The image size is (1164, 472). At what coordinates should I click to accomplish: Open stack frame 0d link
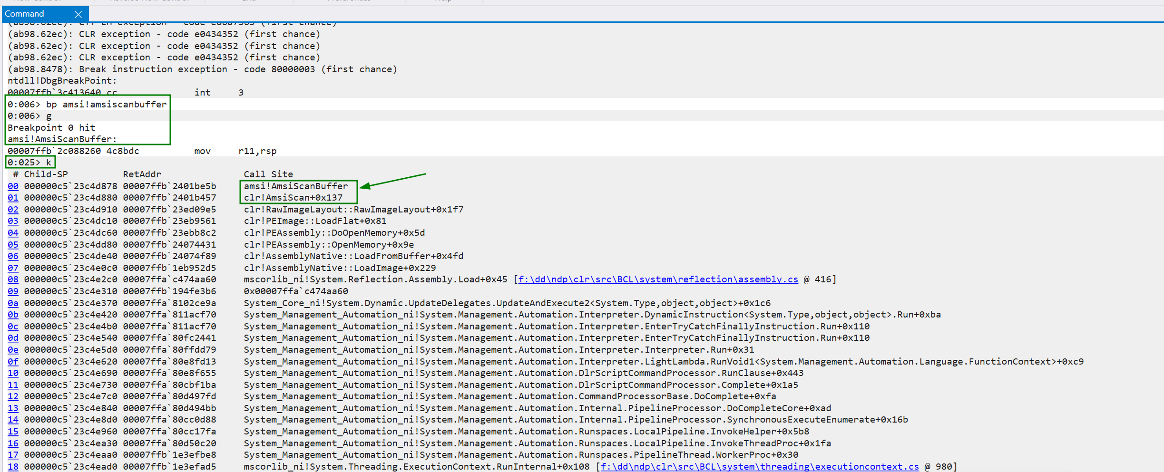click(13, 338)
